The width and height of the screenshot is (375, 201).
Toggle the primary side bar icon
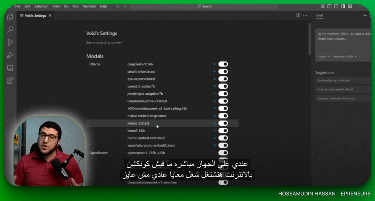[329, 6]
